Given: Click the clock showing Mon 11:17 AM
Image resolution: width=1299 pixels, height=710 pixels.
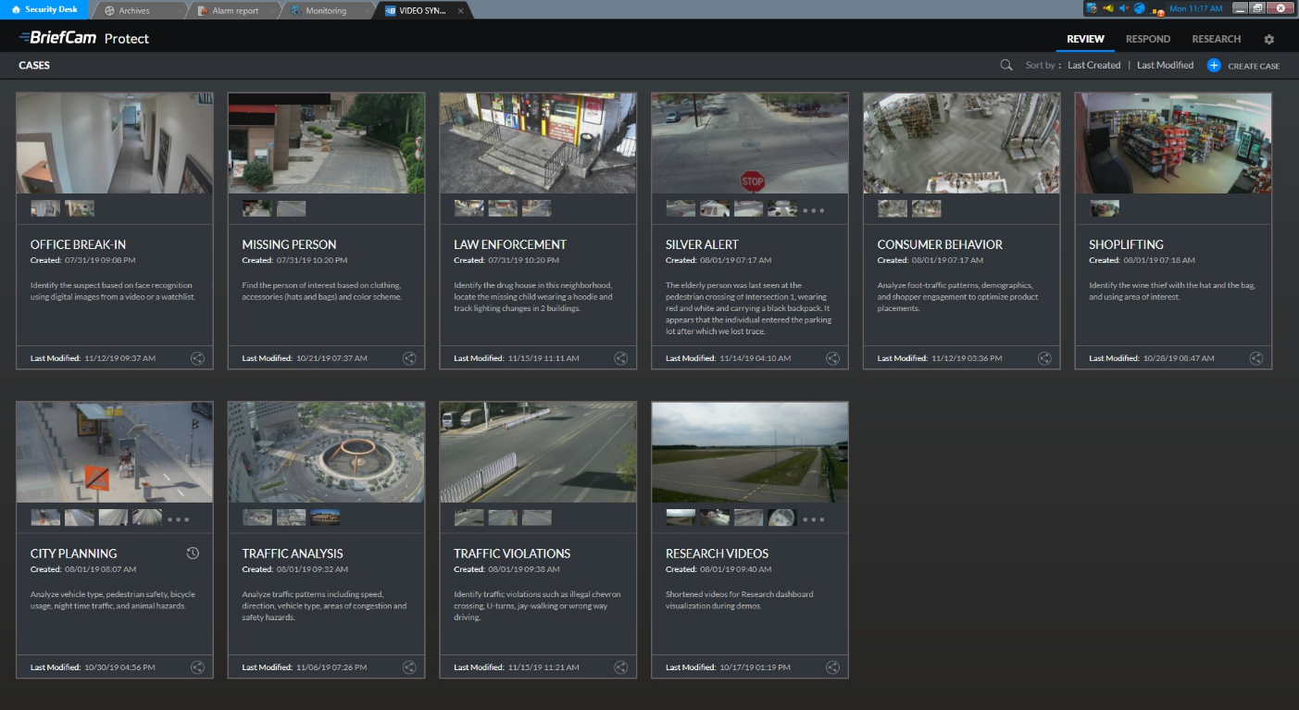Looking at the screenshot, I should point(1195,8).
